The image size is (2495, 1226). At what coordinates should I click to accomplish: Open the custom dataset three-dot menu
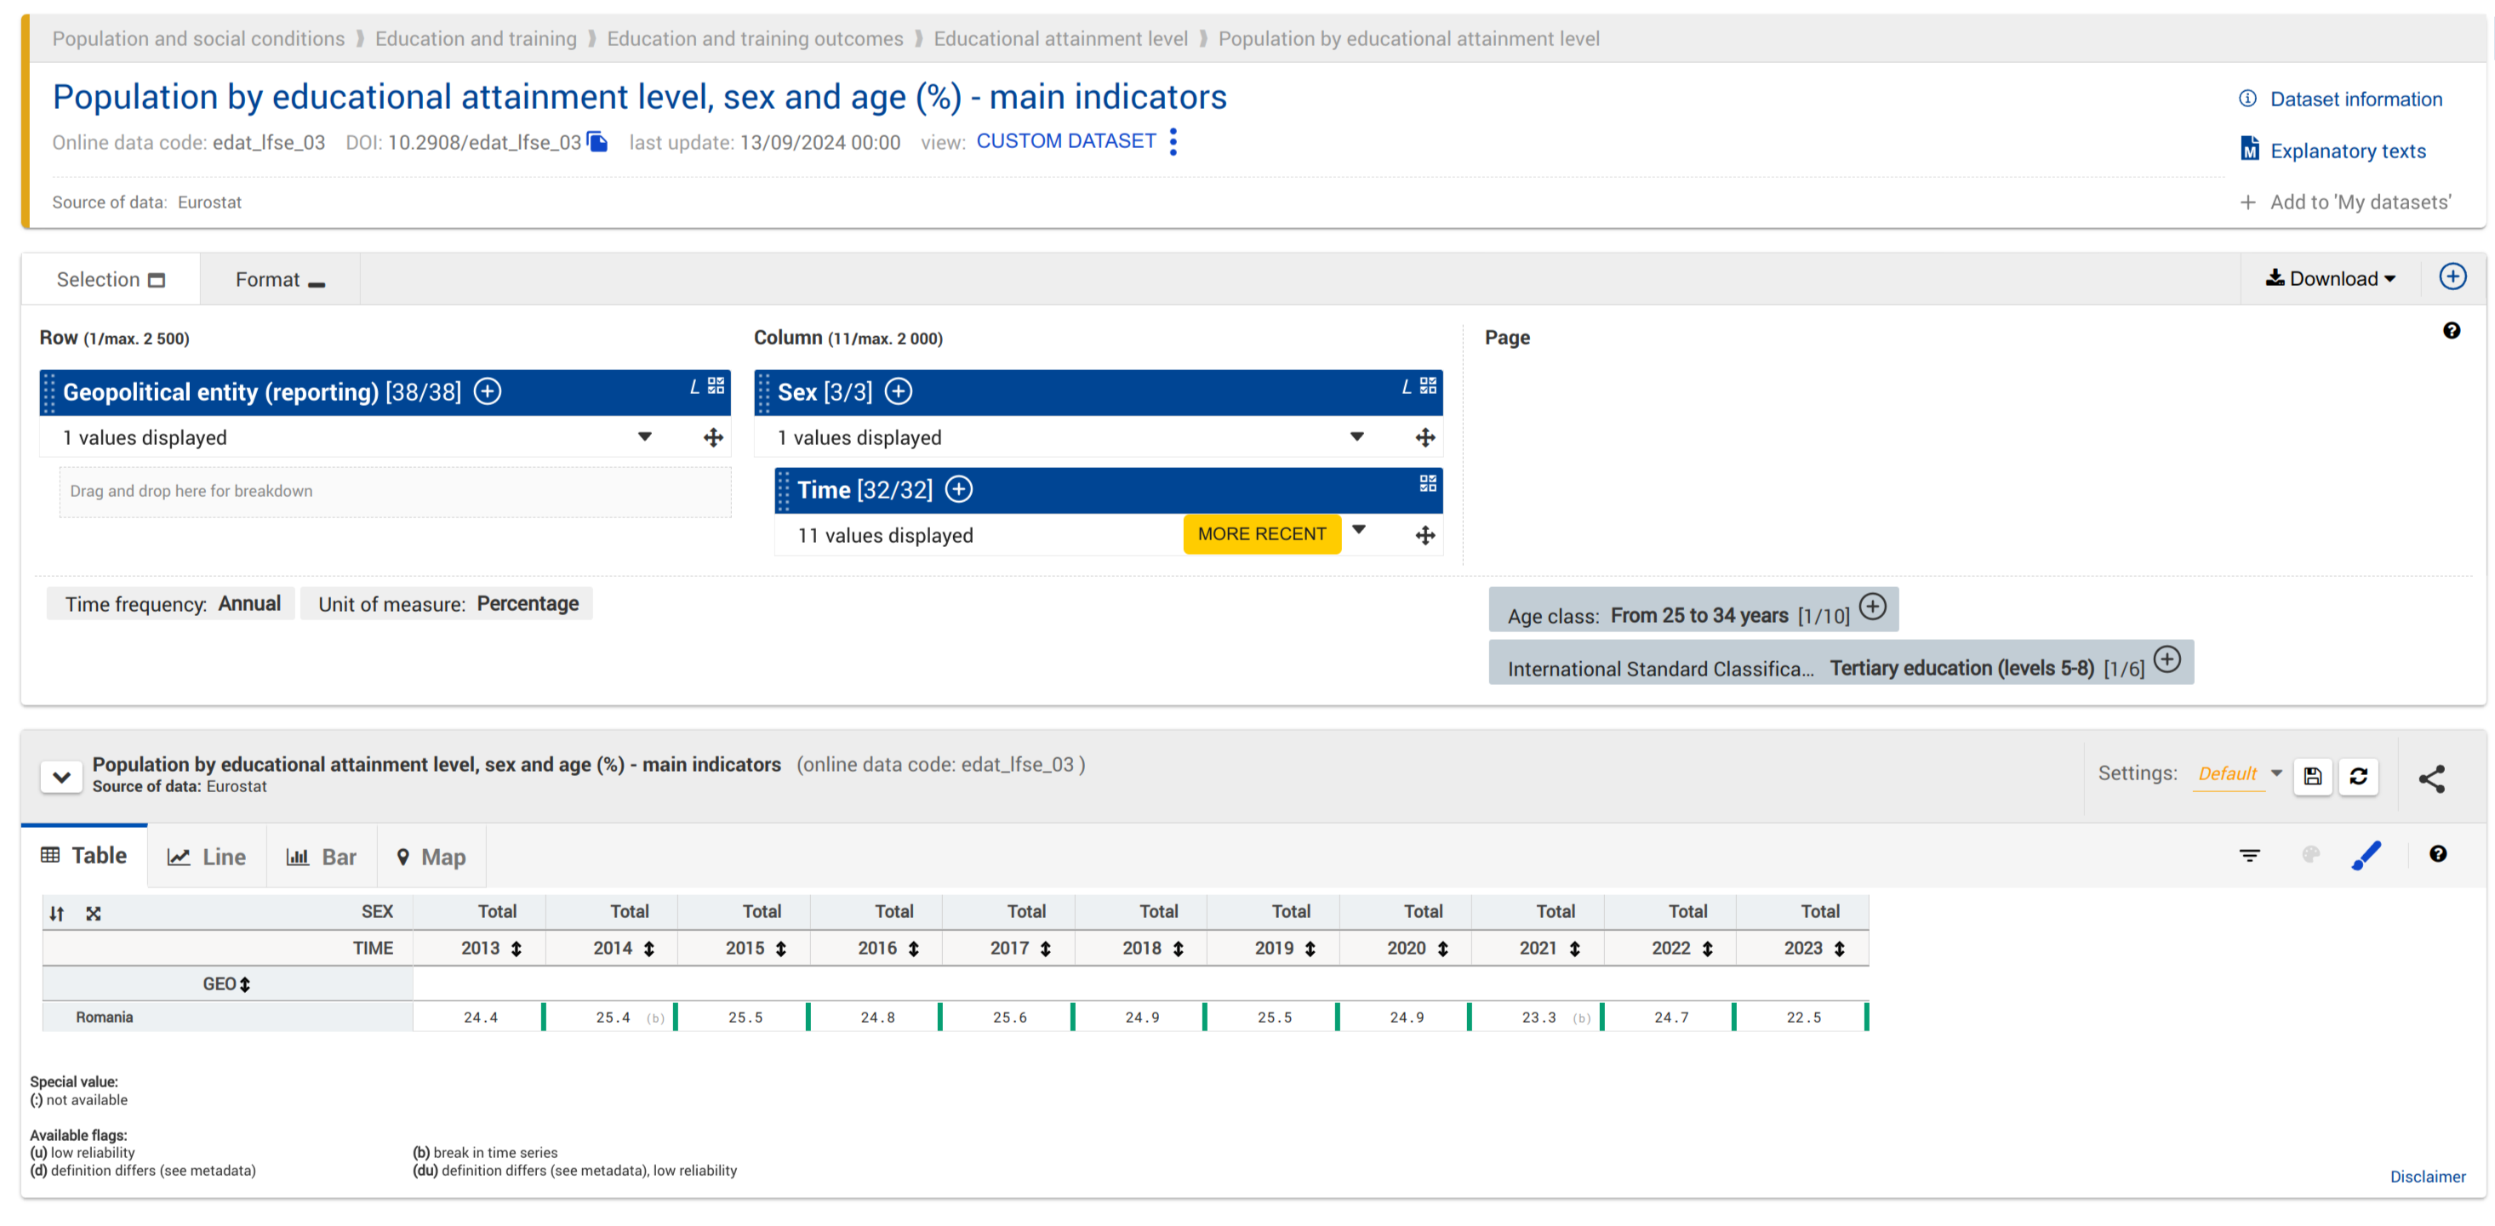[1173, 142]
